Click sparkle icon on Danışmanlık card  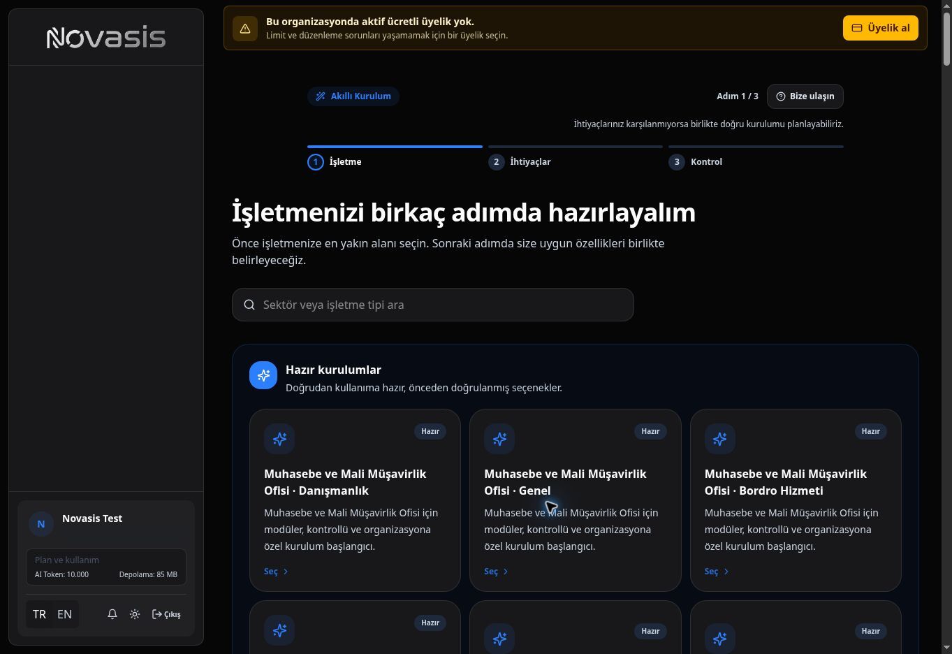click(x=279, y=439)
